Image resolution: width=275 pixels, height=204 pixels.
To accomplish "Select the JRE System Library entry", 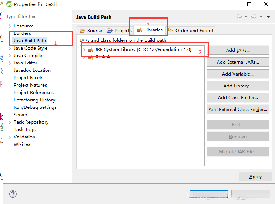I will (143, 50).
